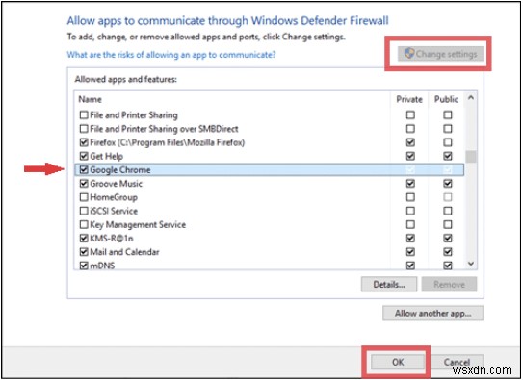This screenshot has height=380, width=523.
Task: Toggle Private checkbox for Google Chrome
Action: (410, 170)
